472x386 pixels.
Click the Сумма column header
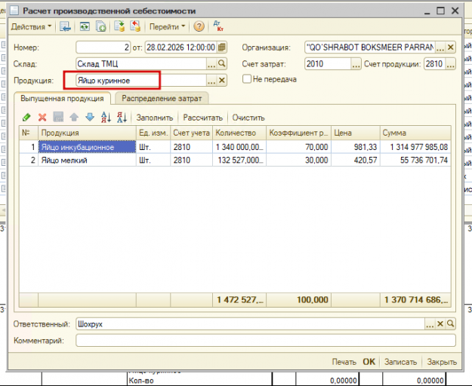pos(415,133)
